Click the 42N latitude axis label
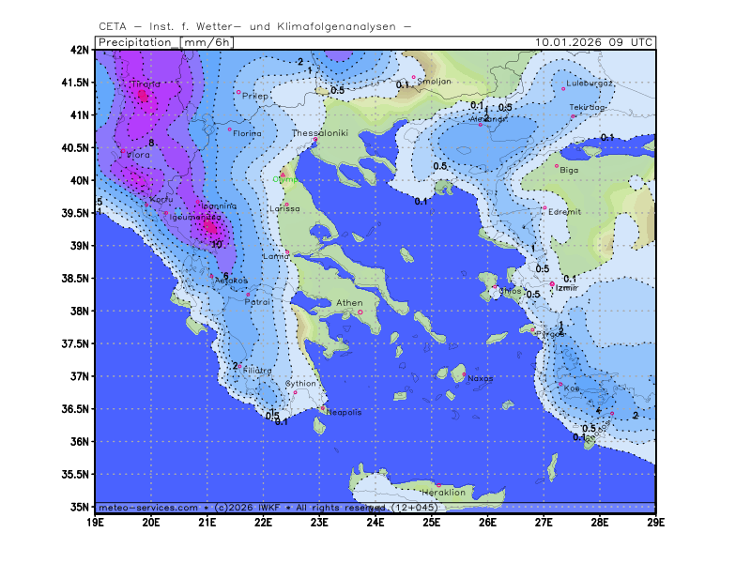Image resolution: width=751 pixels, height=563 pixels. click(x=81, y=50)
